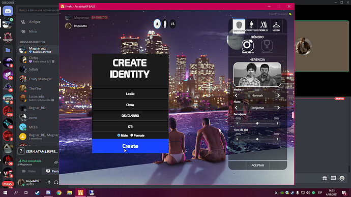Screen dimensions: 351x197
Task: Toggle headphones deafen in Discord
Action: (x=56, y=182)
